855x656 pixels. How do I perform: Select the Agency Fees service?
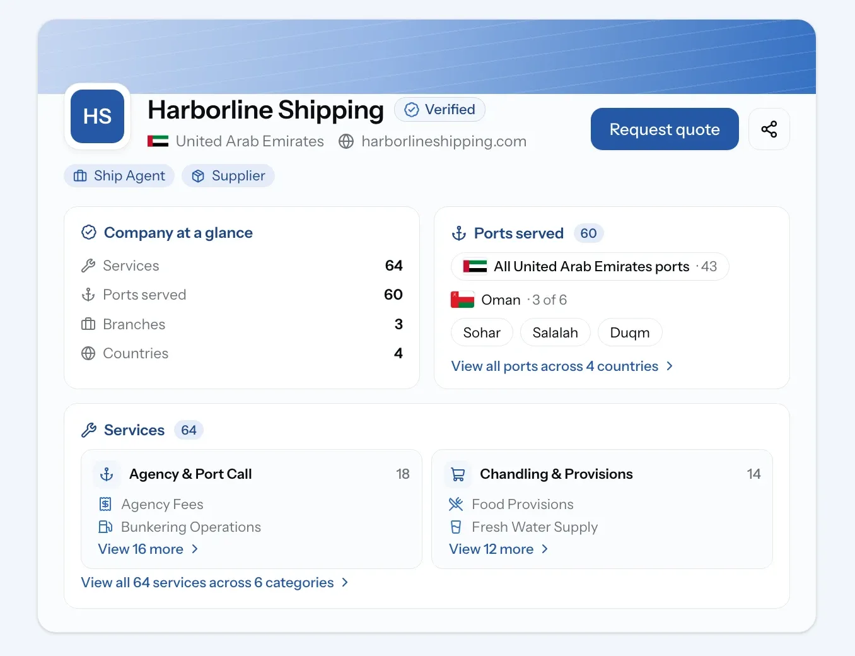[162, 504]
